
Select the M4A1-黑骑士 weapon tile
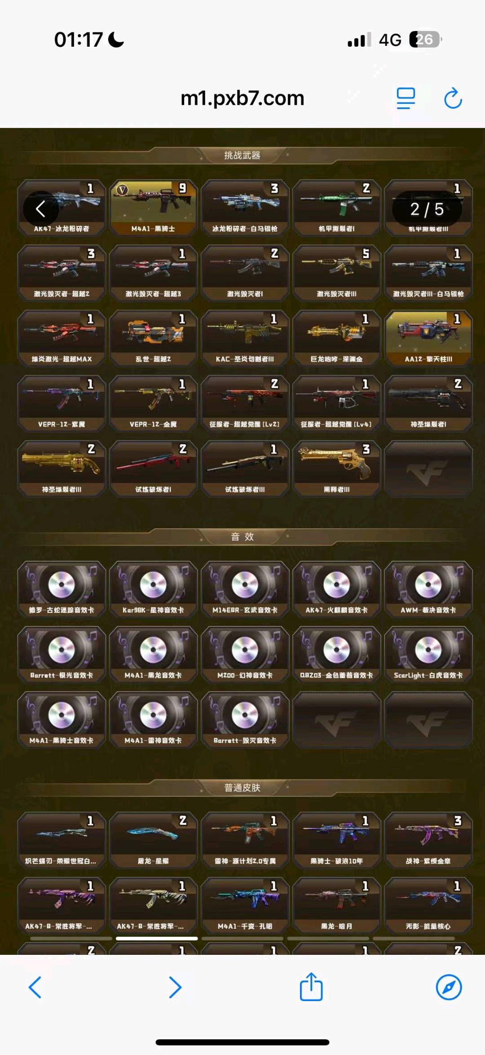(153, 208)
